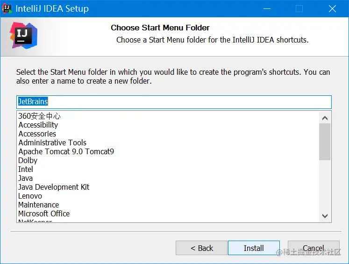The image size is (349, 264).
Task: Pick Apache Tomcat 9.0 Tomcat9 folder
Action: pyautogui.click(x=66, y=151)
